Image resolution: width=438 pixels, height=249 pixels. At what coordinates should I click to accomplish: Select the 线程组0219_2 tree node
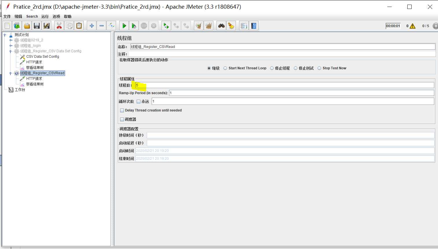(32, 40)
